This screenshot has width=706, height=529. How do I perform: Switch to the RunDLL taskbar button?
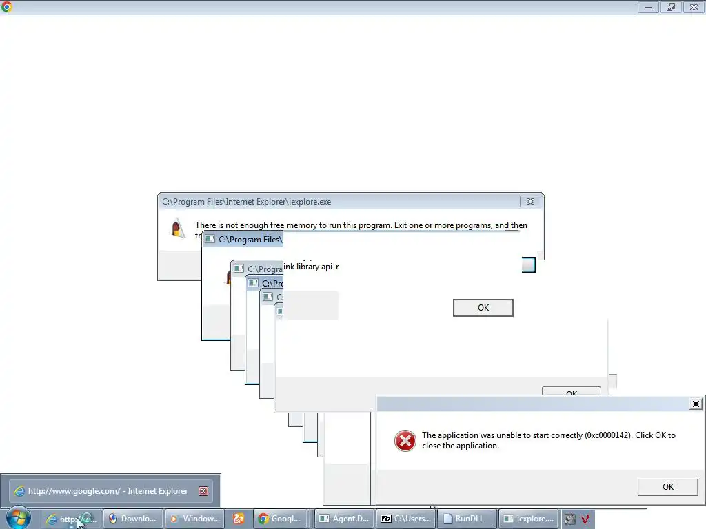point(467,519)
